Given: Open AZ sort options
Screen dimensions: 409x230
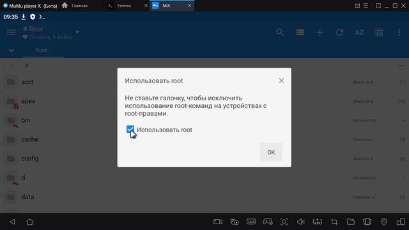Looking at the screenshot, I should (359, 33).
